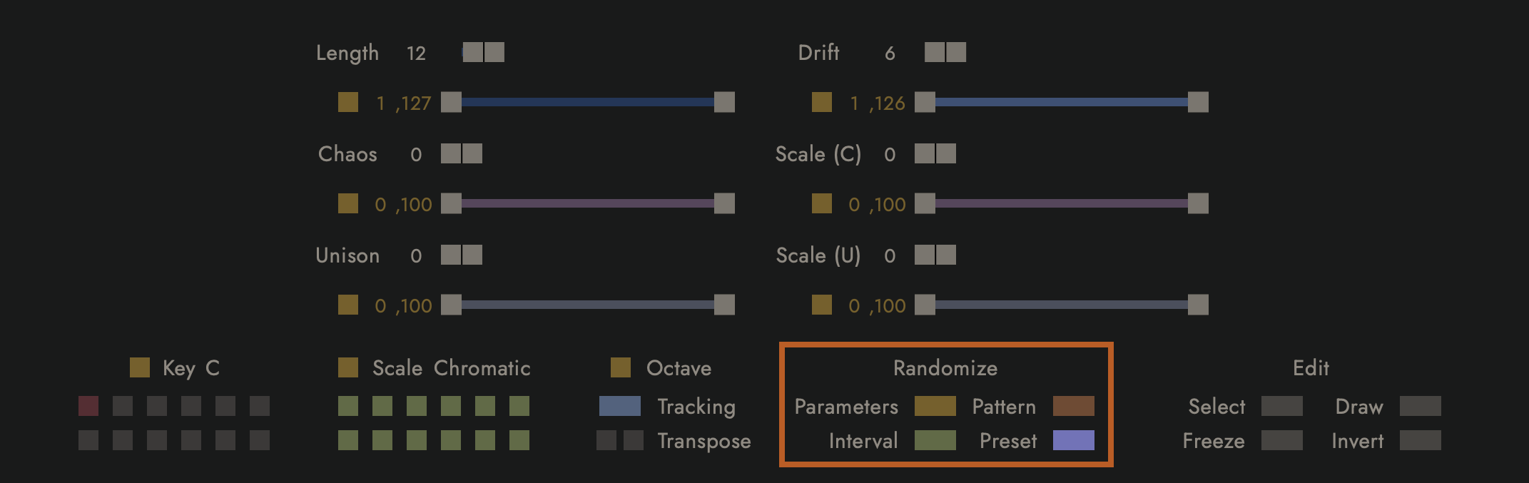Click the Length increment stepper

pyautogui.click(x=494, y=51)
